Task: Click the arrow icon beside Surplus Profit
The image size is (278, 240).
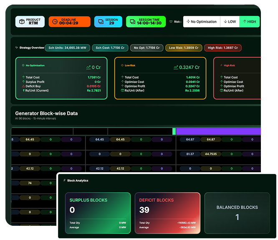Action: tap(23, 82)
